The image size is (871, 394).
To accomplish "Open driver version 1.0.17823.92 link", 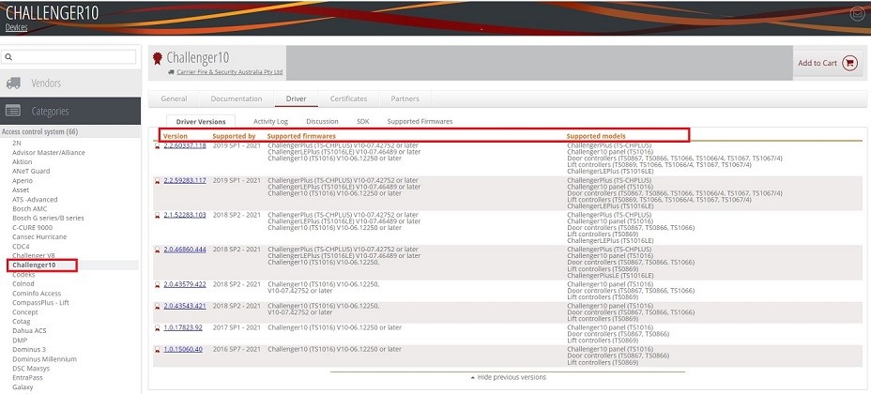I will 183,327.
